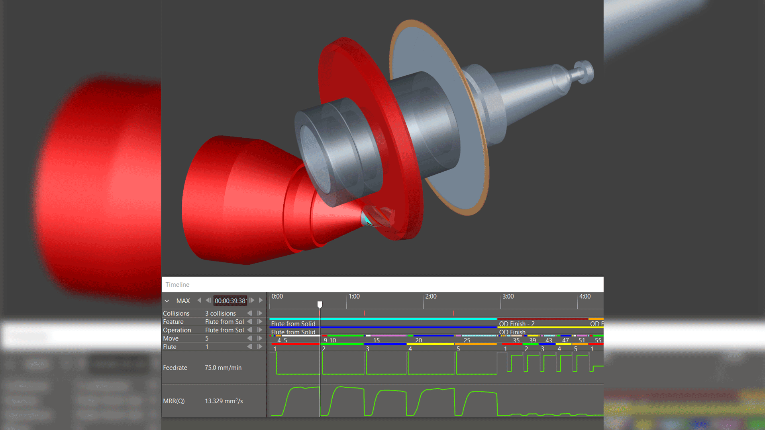765x430 pixels.
Task: Select blue Flute 3 segment
Action: tap(385, 344)
